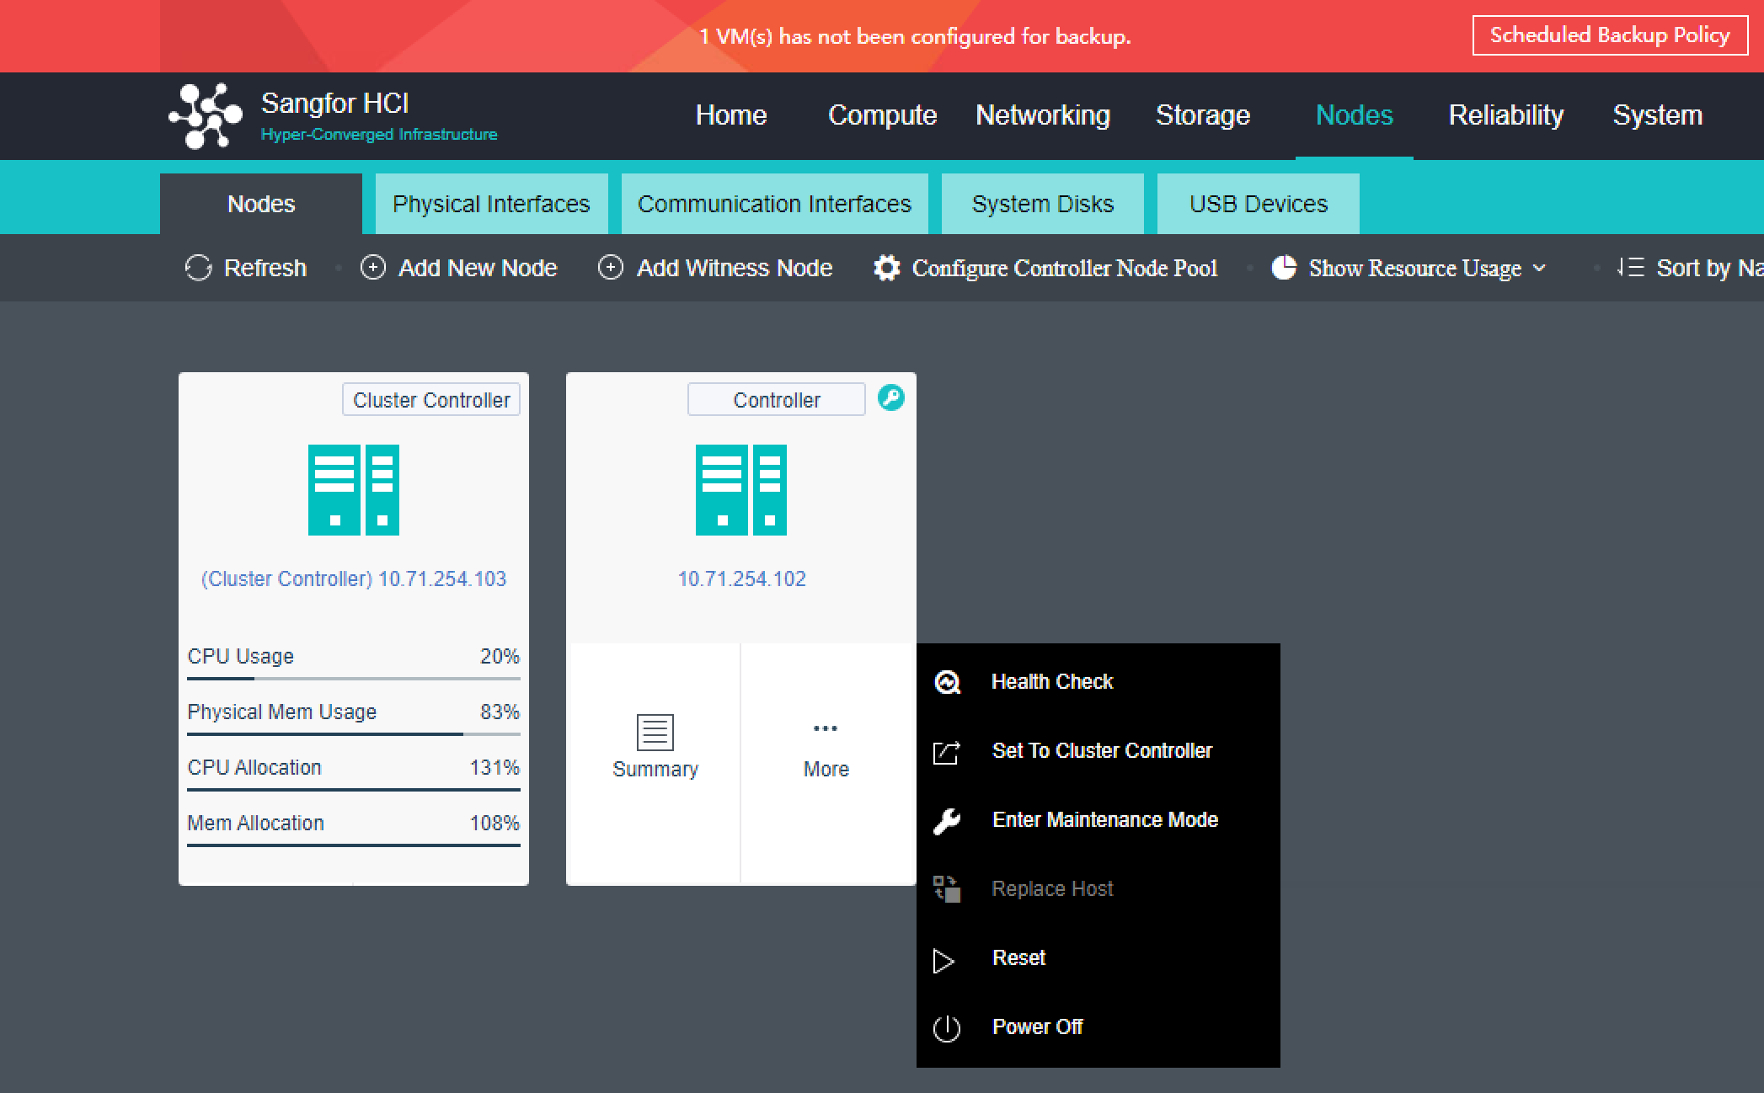The width and height of the screenshot is (1764, 1093).
Task: Click the CPU Usage 20% progress bar
Action: pyautogui.click(x=354, y=678)
